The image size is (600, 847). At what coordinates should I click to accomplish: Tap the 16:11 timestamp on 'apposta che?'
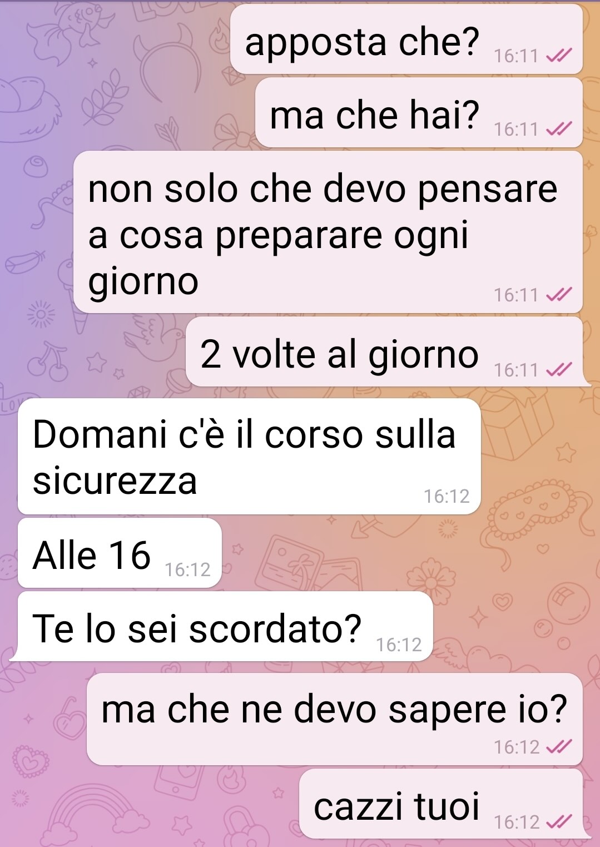click(516, 56)
